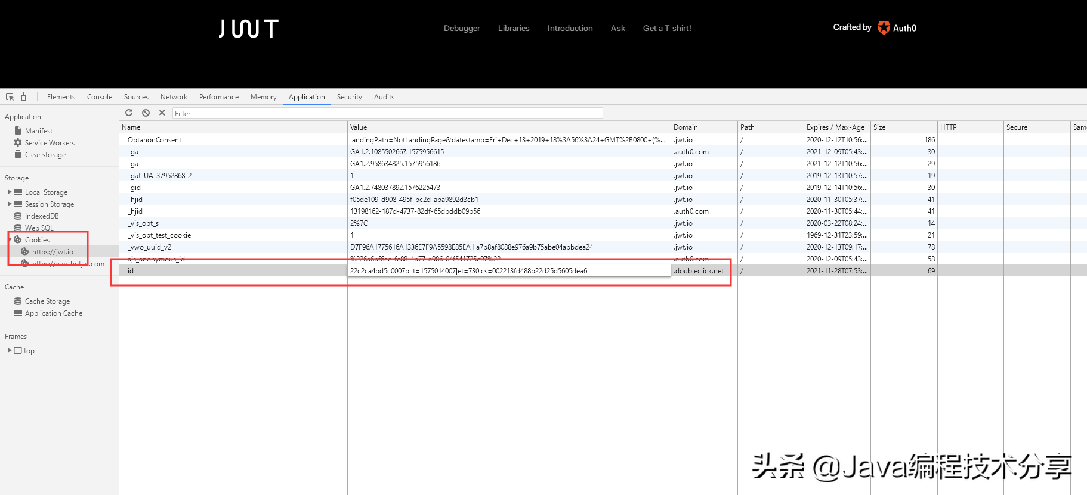The width and height of the screenshot is (1087, 495).
Task: Select Manifest in Application sidebar
Action: click(x=39, y=130)
